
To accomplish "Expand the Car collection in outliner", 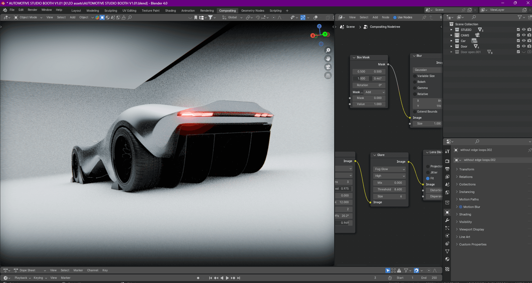I will 451,41.
